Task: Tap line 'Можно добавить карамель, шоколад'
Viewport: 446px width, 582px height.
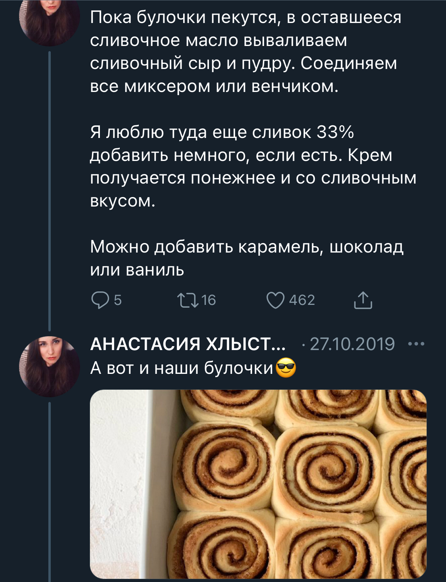Action: point(247,247)
